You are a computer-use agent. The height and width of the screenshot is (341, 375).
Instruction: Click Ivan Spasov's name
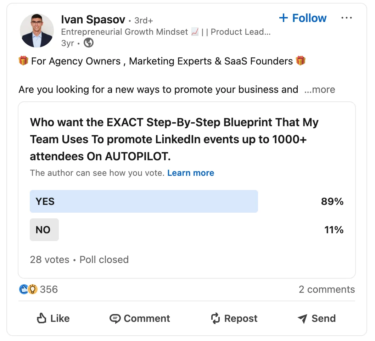[x=93, y=19]
